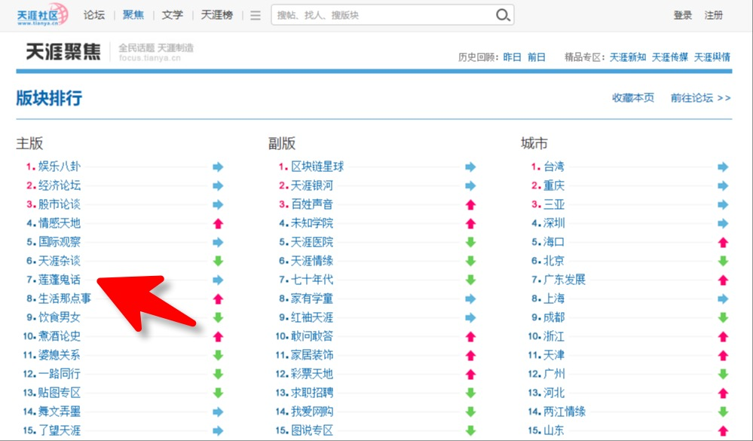Click the green down arrow next to 山东
This screenshot has width=753, height=441.
[x=721, y=430]
